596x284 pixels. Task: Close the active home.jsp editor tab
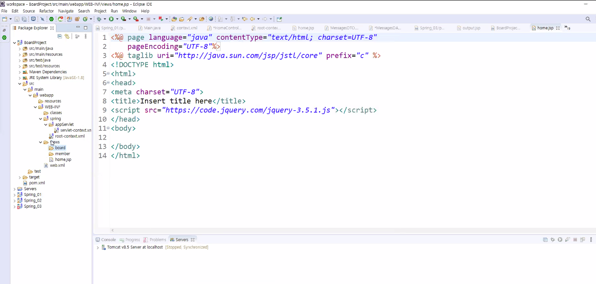(558, 28)
